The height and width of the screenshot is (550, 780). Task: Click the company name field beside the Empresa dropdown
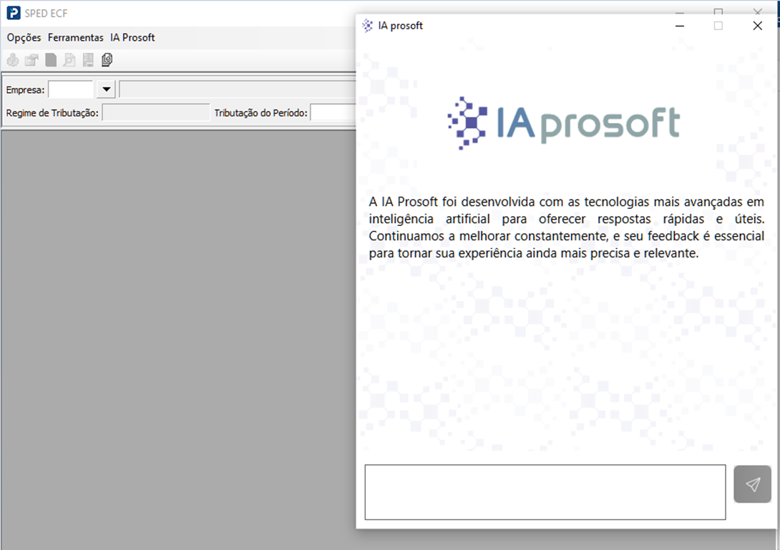[238, 89]
